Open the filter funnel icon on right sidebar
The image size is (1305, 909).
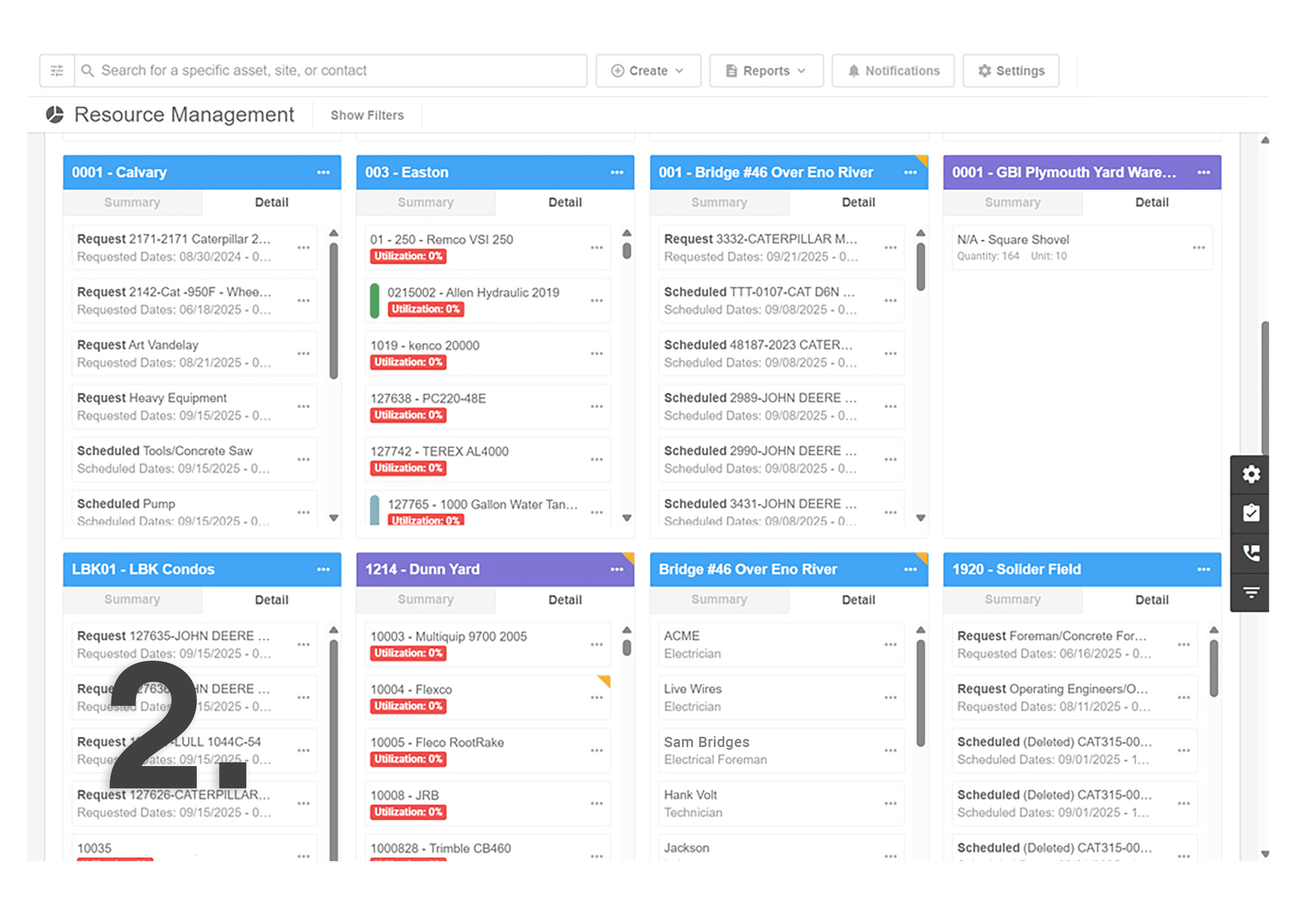click(1251, 592)
